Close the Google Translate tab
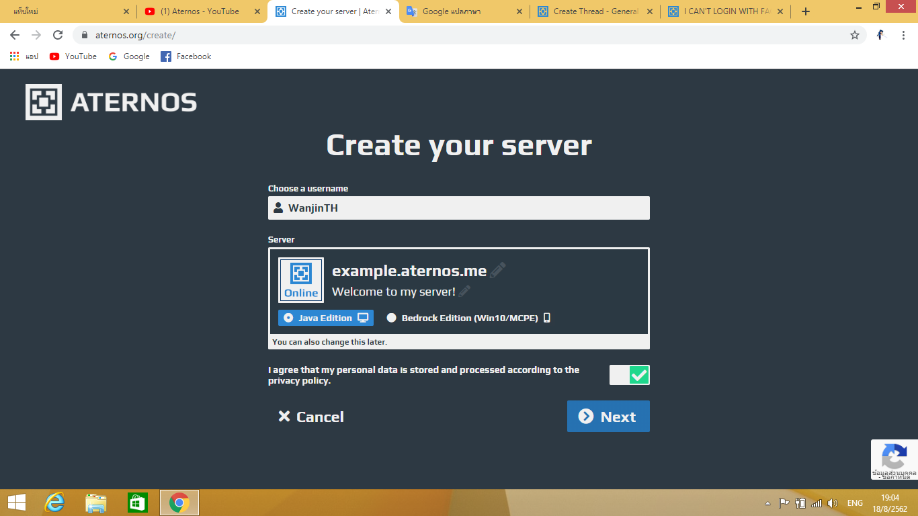 (519, 11)
